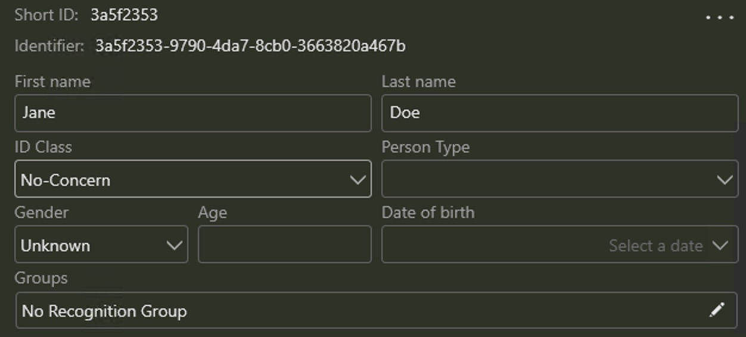Screen dimensions: 746x337
Task: Click the pencil icon to edit Groups
Action: point(717,310)
